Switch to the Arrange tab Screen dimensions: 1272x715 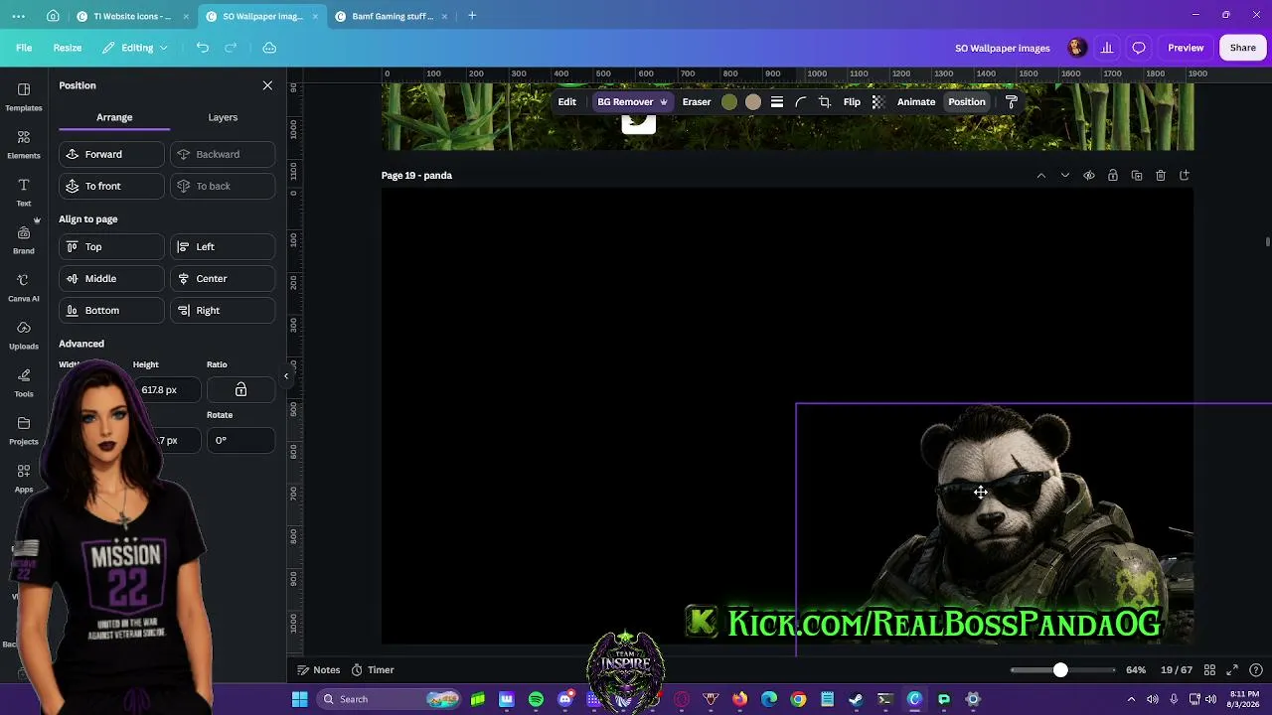coord(114,117)
